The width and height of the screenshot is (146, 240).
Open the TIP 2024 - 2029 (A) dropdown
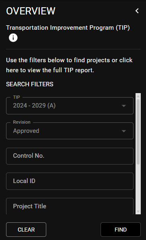click(70, 106)
